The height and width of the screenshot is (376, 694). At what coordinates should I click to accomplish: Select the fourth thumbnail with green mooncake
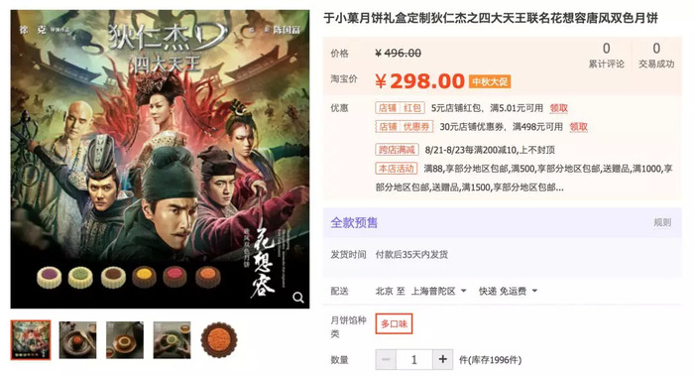click(x=173, y=339)
